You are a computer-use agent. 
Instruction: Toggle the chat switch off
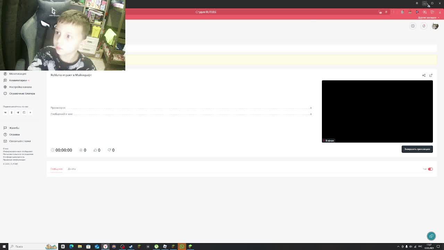[430, 169]
